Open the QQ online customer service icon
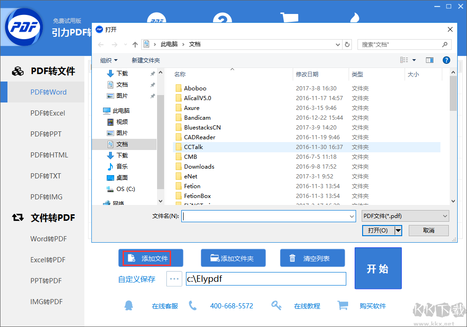This screenshot has height=327, width=467. pos(129,306)
